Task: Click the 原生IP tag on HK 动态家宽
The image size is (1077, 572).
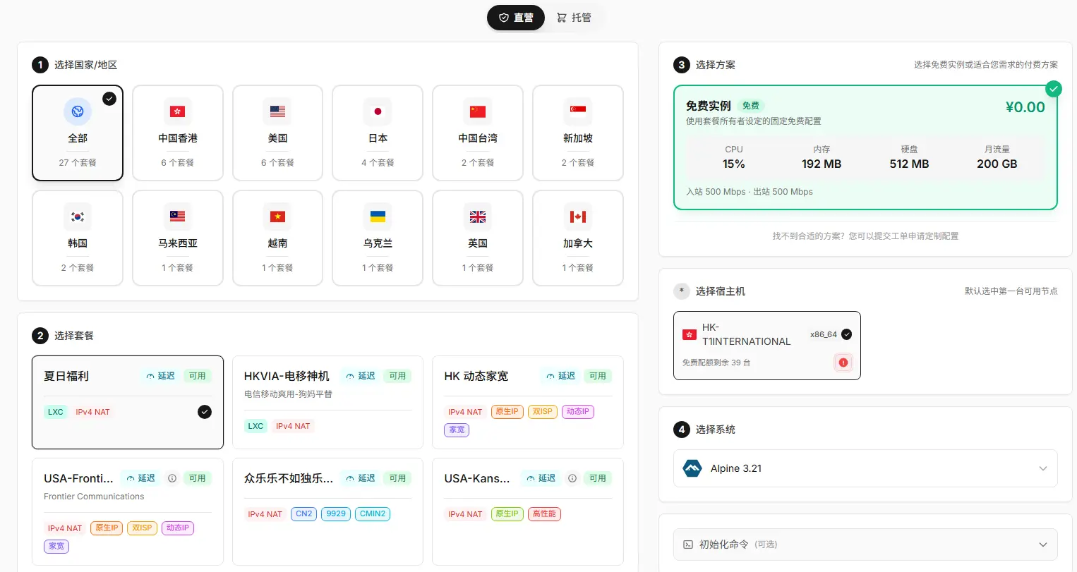Action: pyautogui.click(x=507, y=412)
